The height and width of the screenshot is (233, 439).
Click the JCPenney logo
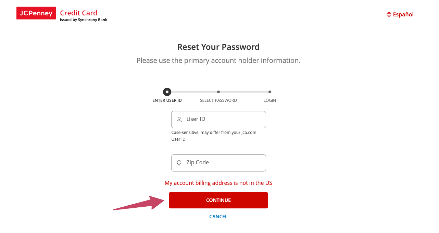pos(36,13)
